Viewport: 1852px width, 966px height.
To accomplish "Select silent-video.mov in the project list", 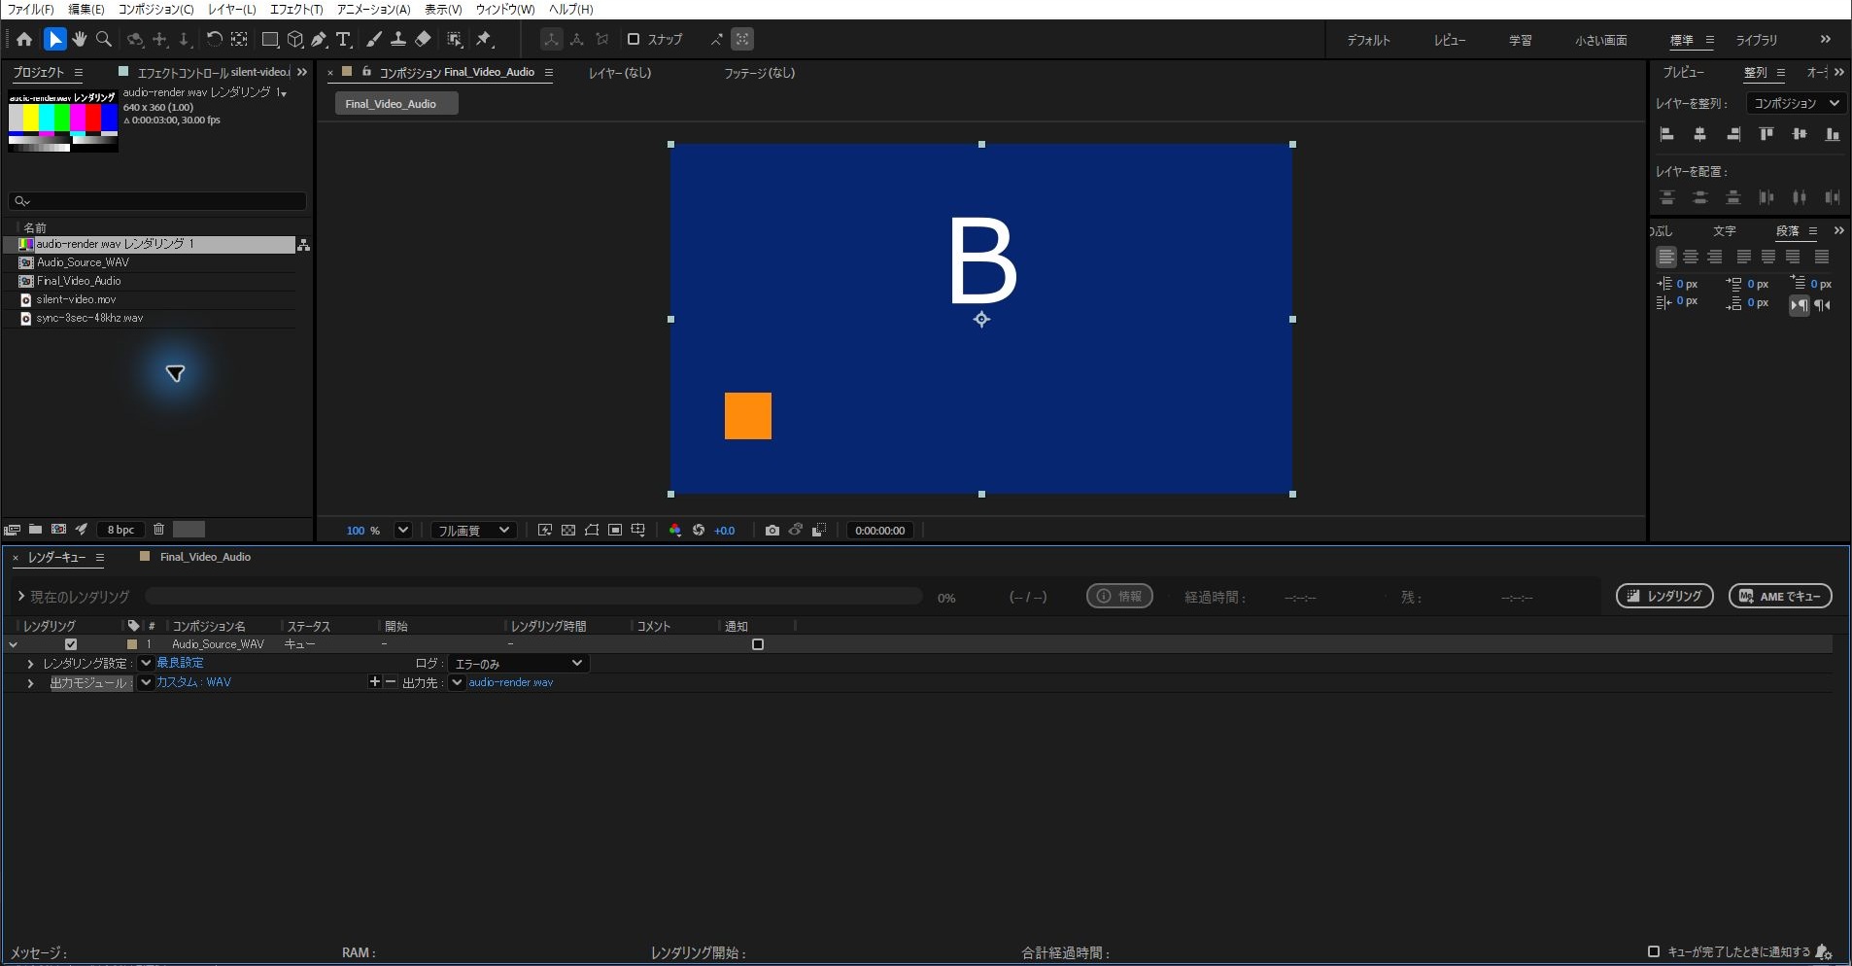I will point(76,299).
